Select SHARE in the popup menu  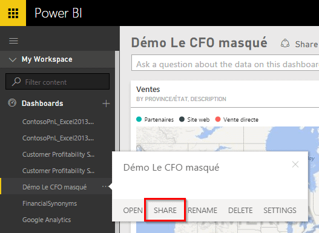point(165,210)
